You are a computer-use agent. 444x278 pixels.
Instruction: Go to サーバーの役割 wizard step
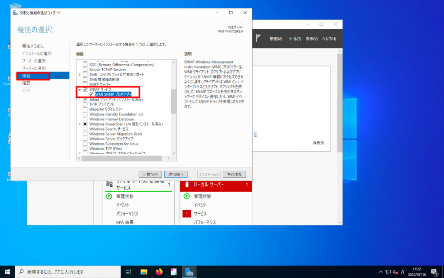[x=34, y=68]
